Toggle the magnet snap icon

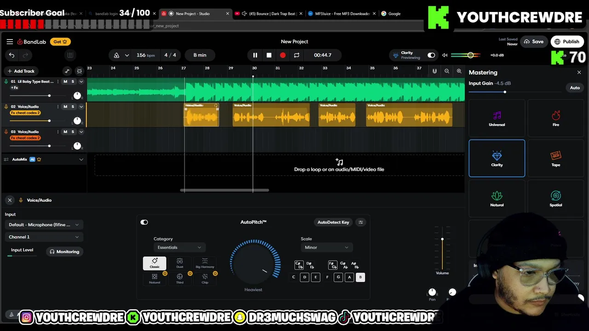(x=434, y=71)
